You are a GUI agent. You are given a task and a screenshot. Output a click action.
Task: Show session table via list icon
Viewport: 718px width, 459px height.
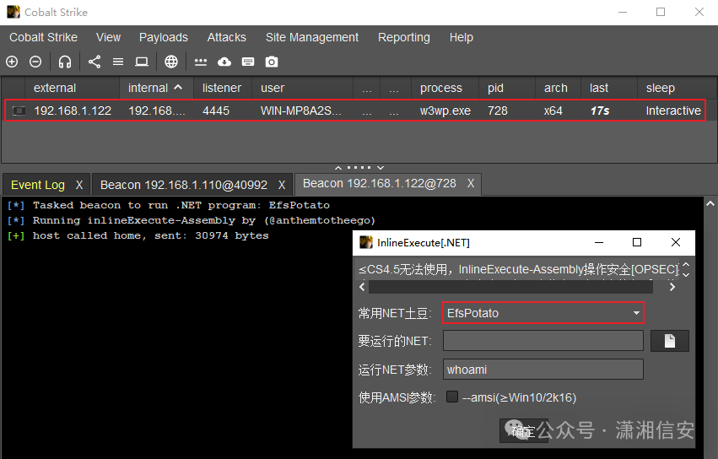(118, 62)
